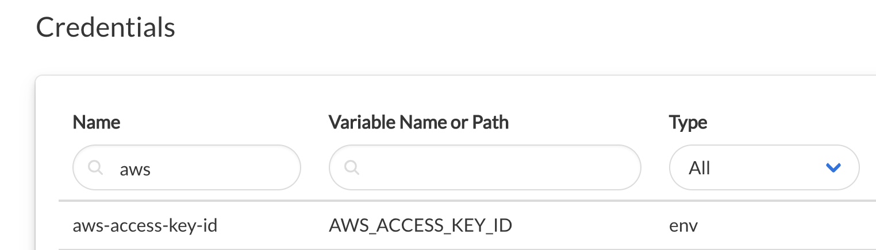The height and width of the screenshot is (250, 876).
Task: Click magnifier icon in Variable Name filter
Action: click(352, 167)
